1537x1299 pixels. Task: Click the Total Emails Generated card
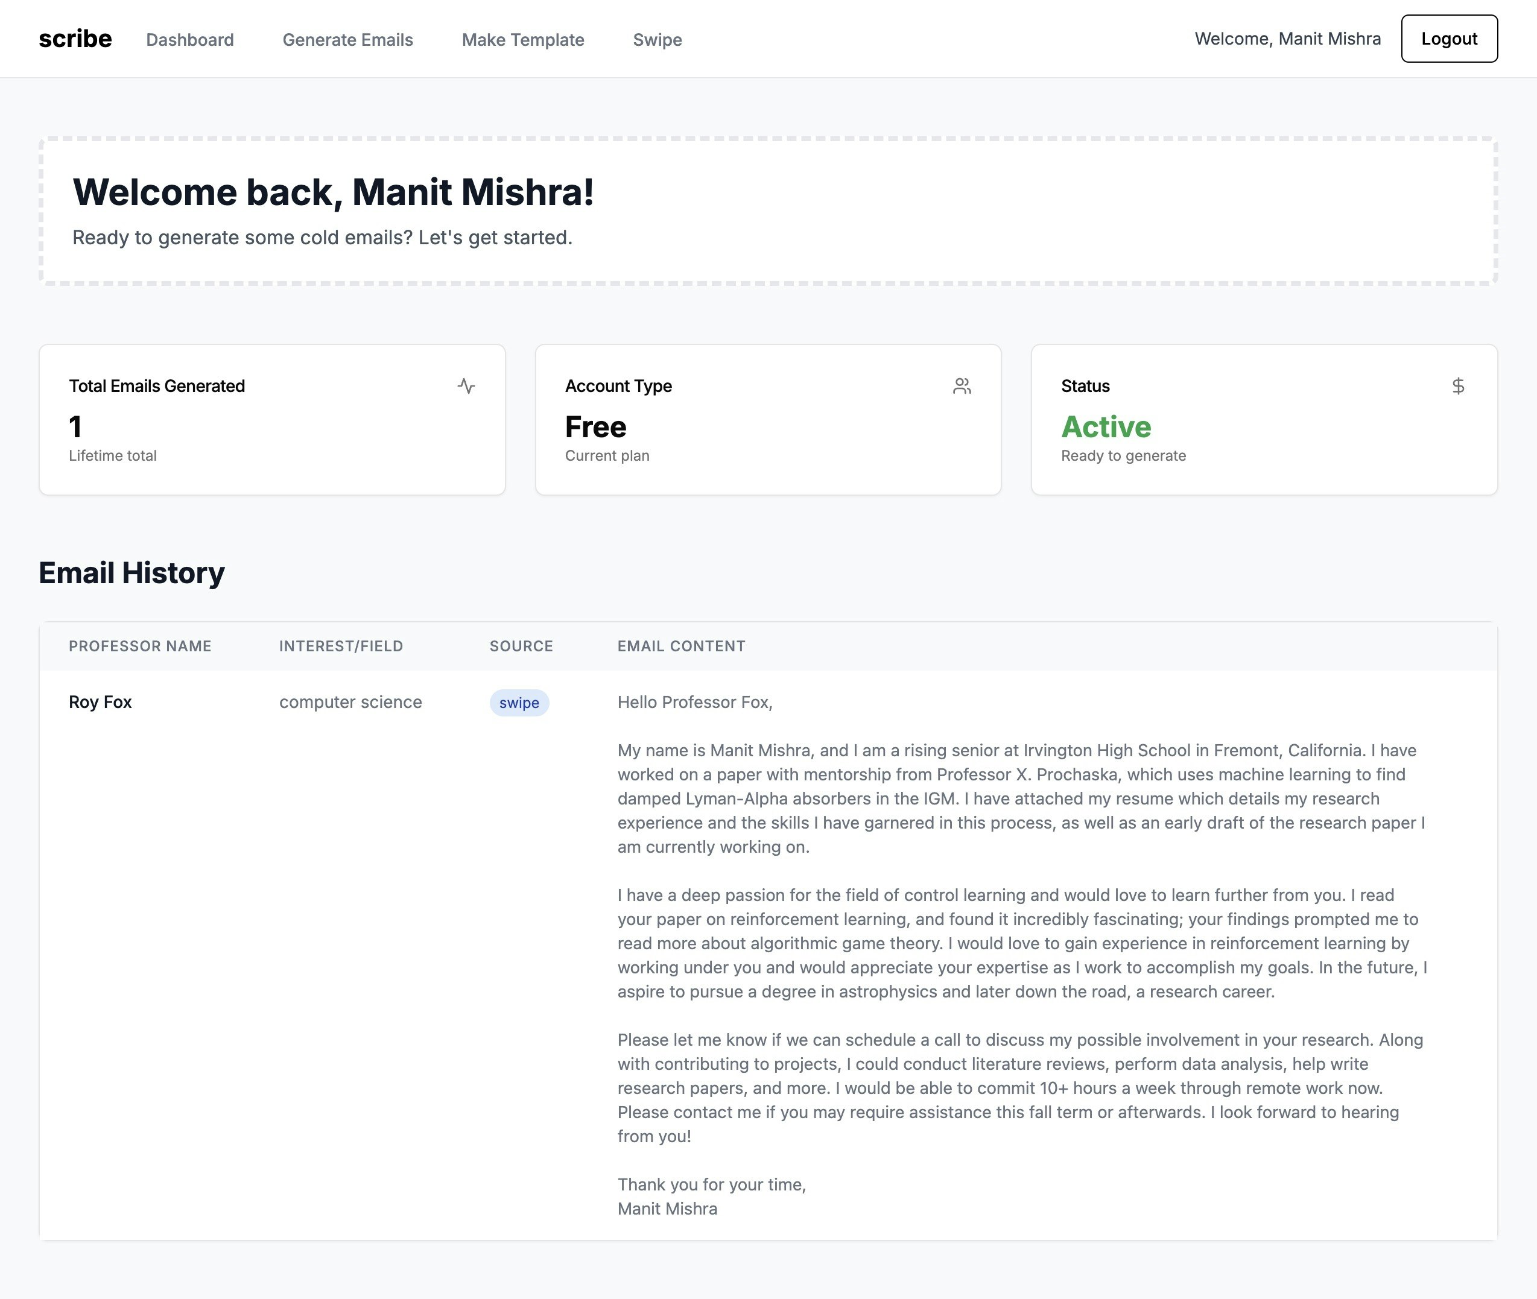[x=272, y=420]
